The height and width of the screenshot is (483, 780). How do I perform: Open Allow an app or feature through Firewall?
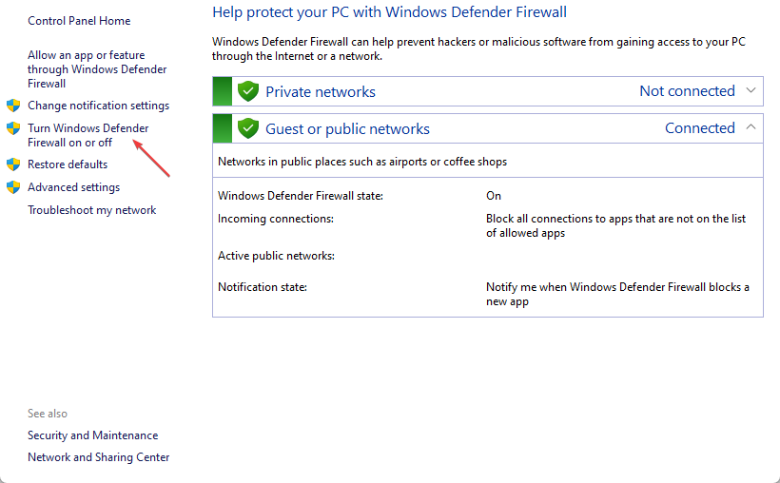(x=97, y=69)
